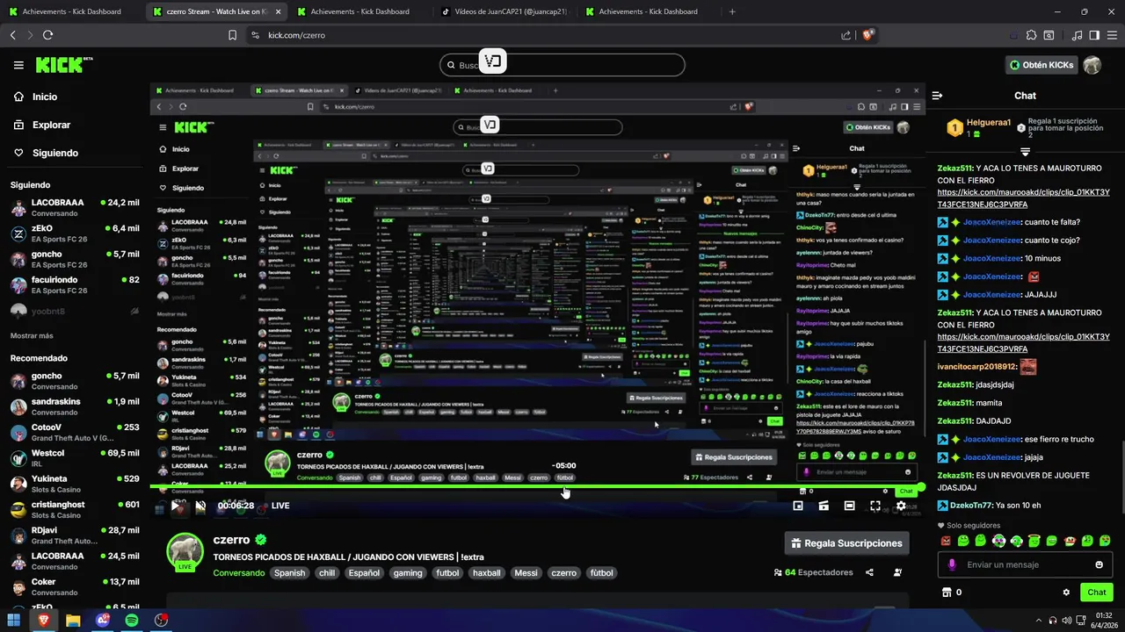This screenshot has height=632, width=1125.
Task: Open the browser extensions puzzle icon
Action: pyautogui.click(x=1031, y=35)
